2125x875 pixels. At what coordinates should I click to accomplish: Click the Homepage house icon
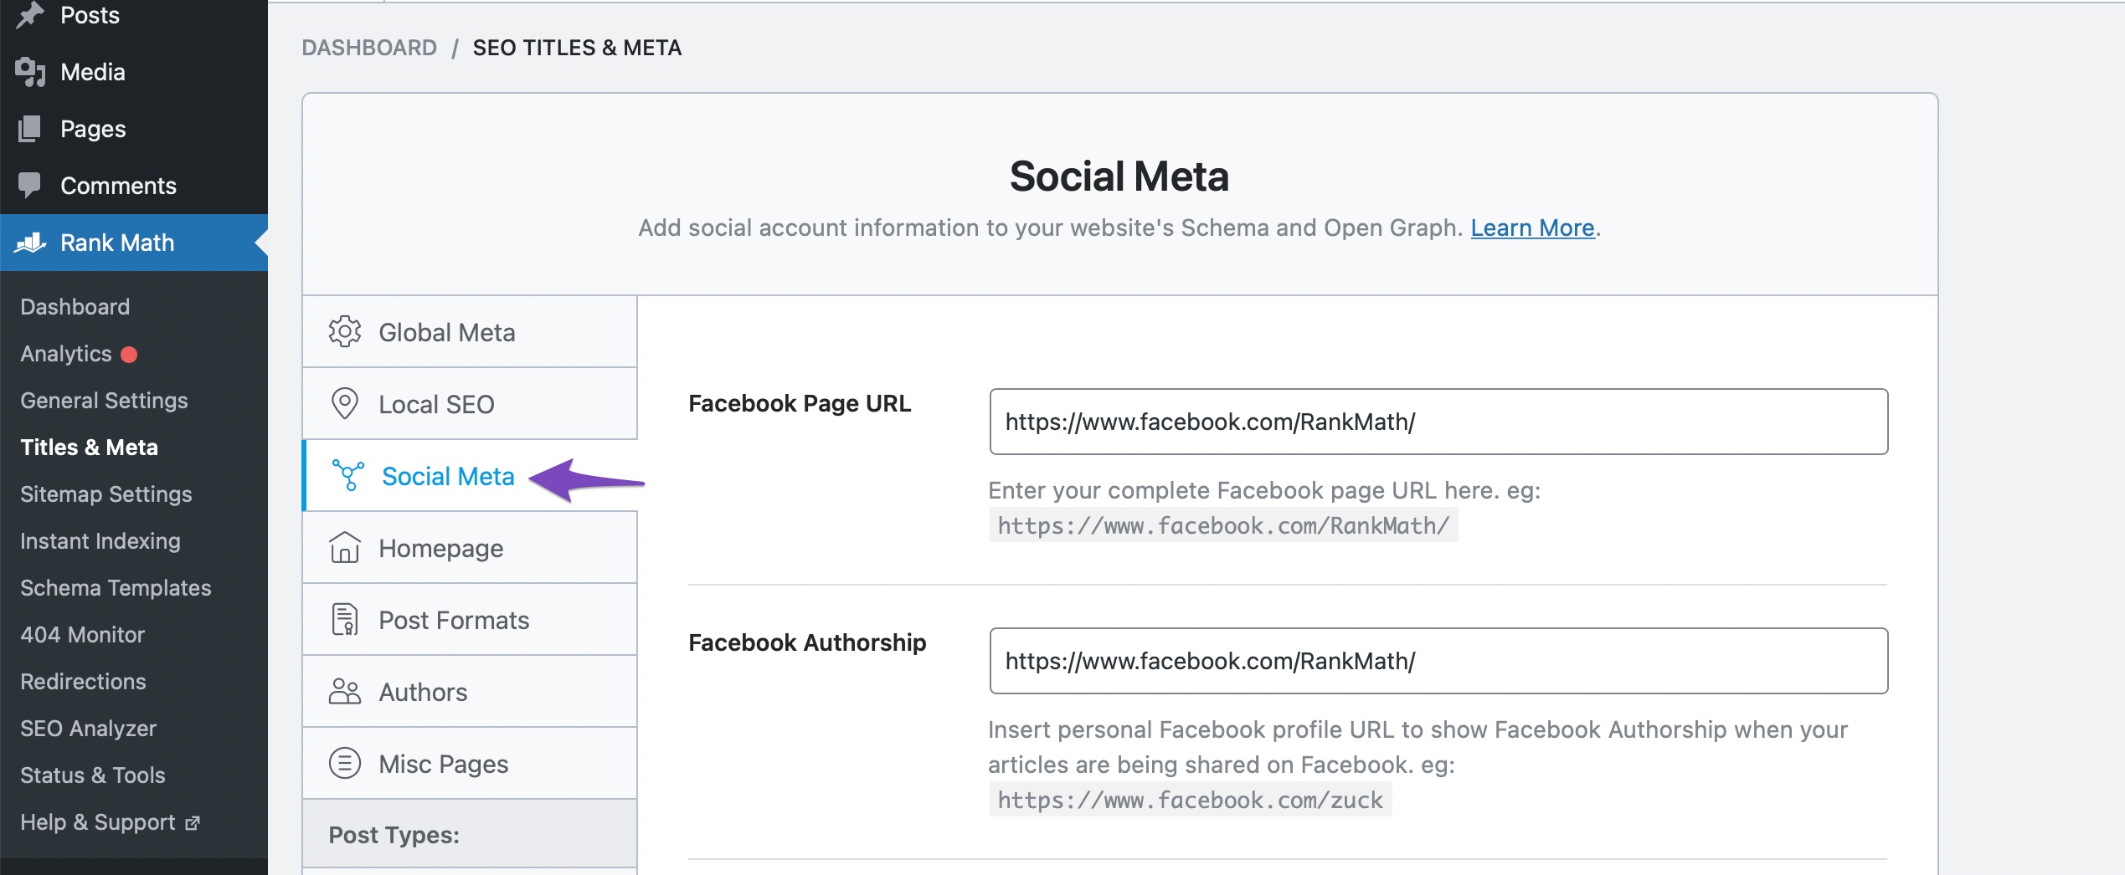[x=345, y=548]
